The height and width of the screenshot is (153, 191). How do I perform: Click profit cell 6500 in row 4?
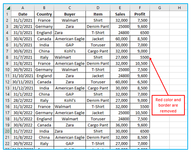coord(140,33)
